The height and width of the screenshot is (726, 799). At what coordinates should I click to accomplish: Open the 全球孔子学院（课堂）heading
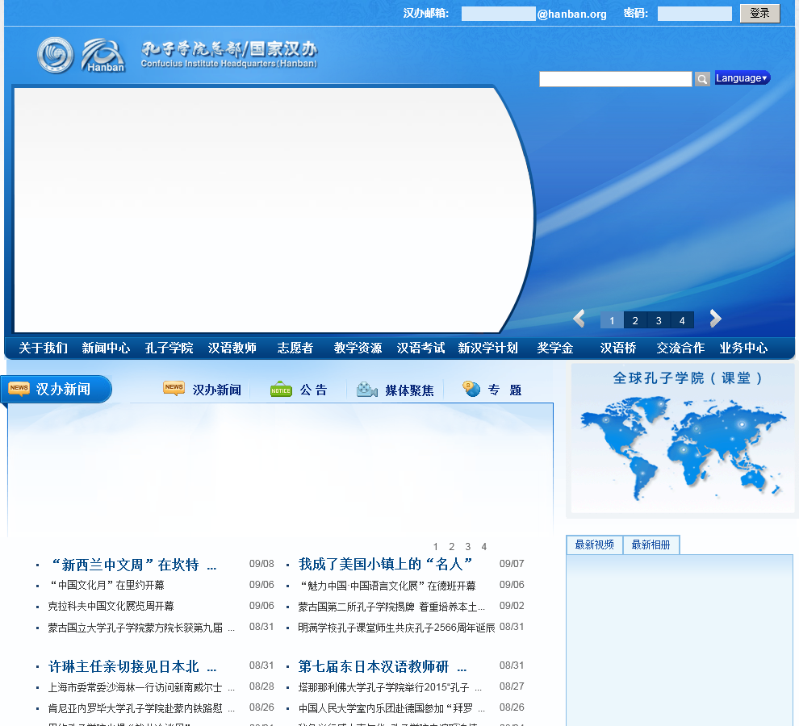[x=688, y=378]
